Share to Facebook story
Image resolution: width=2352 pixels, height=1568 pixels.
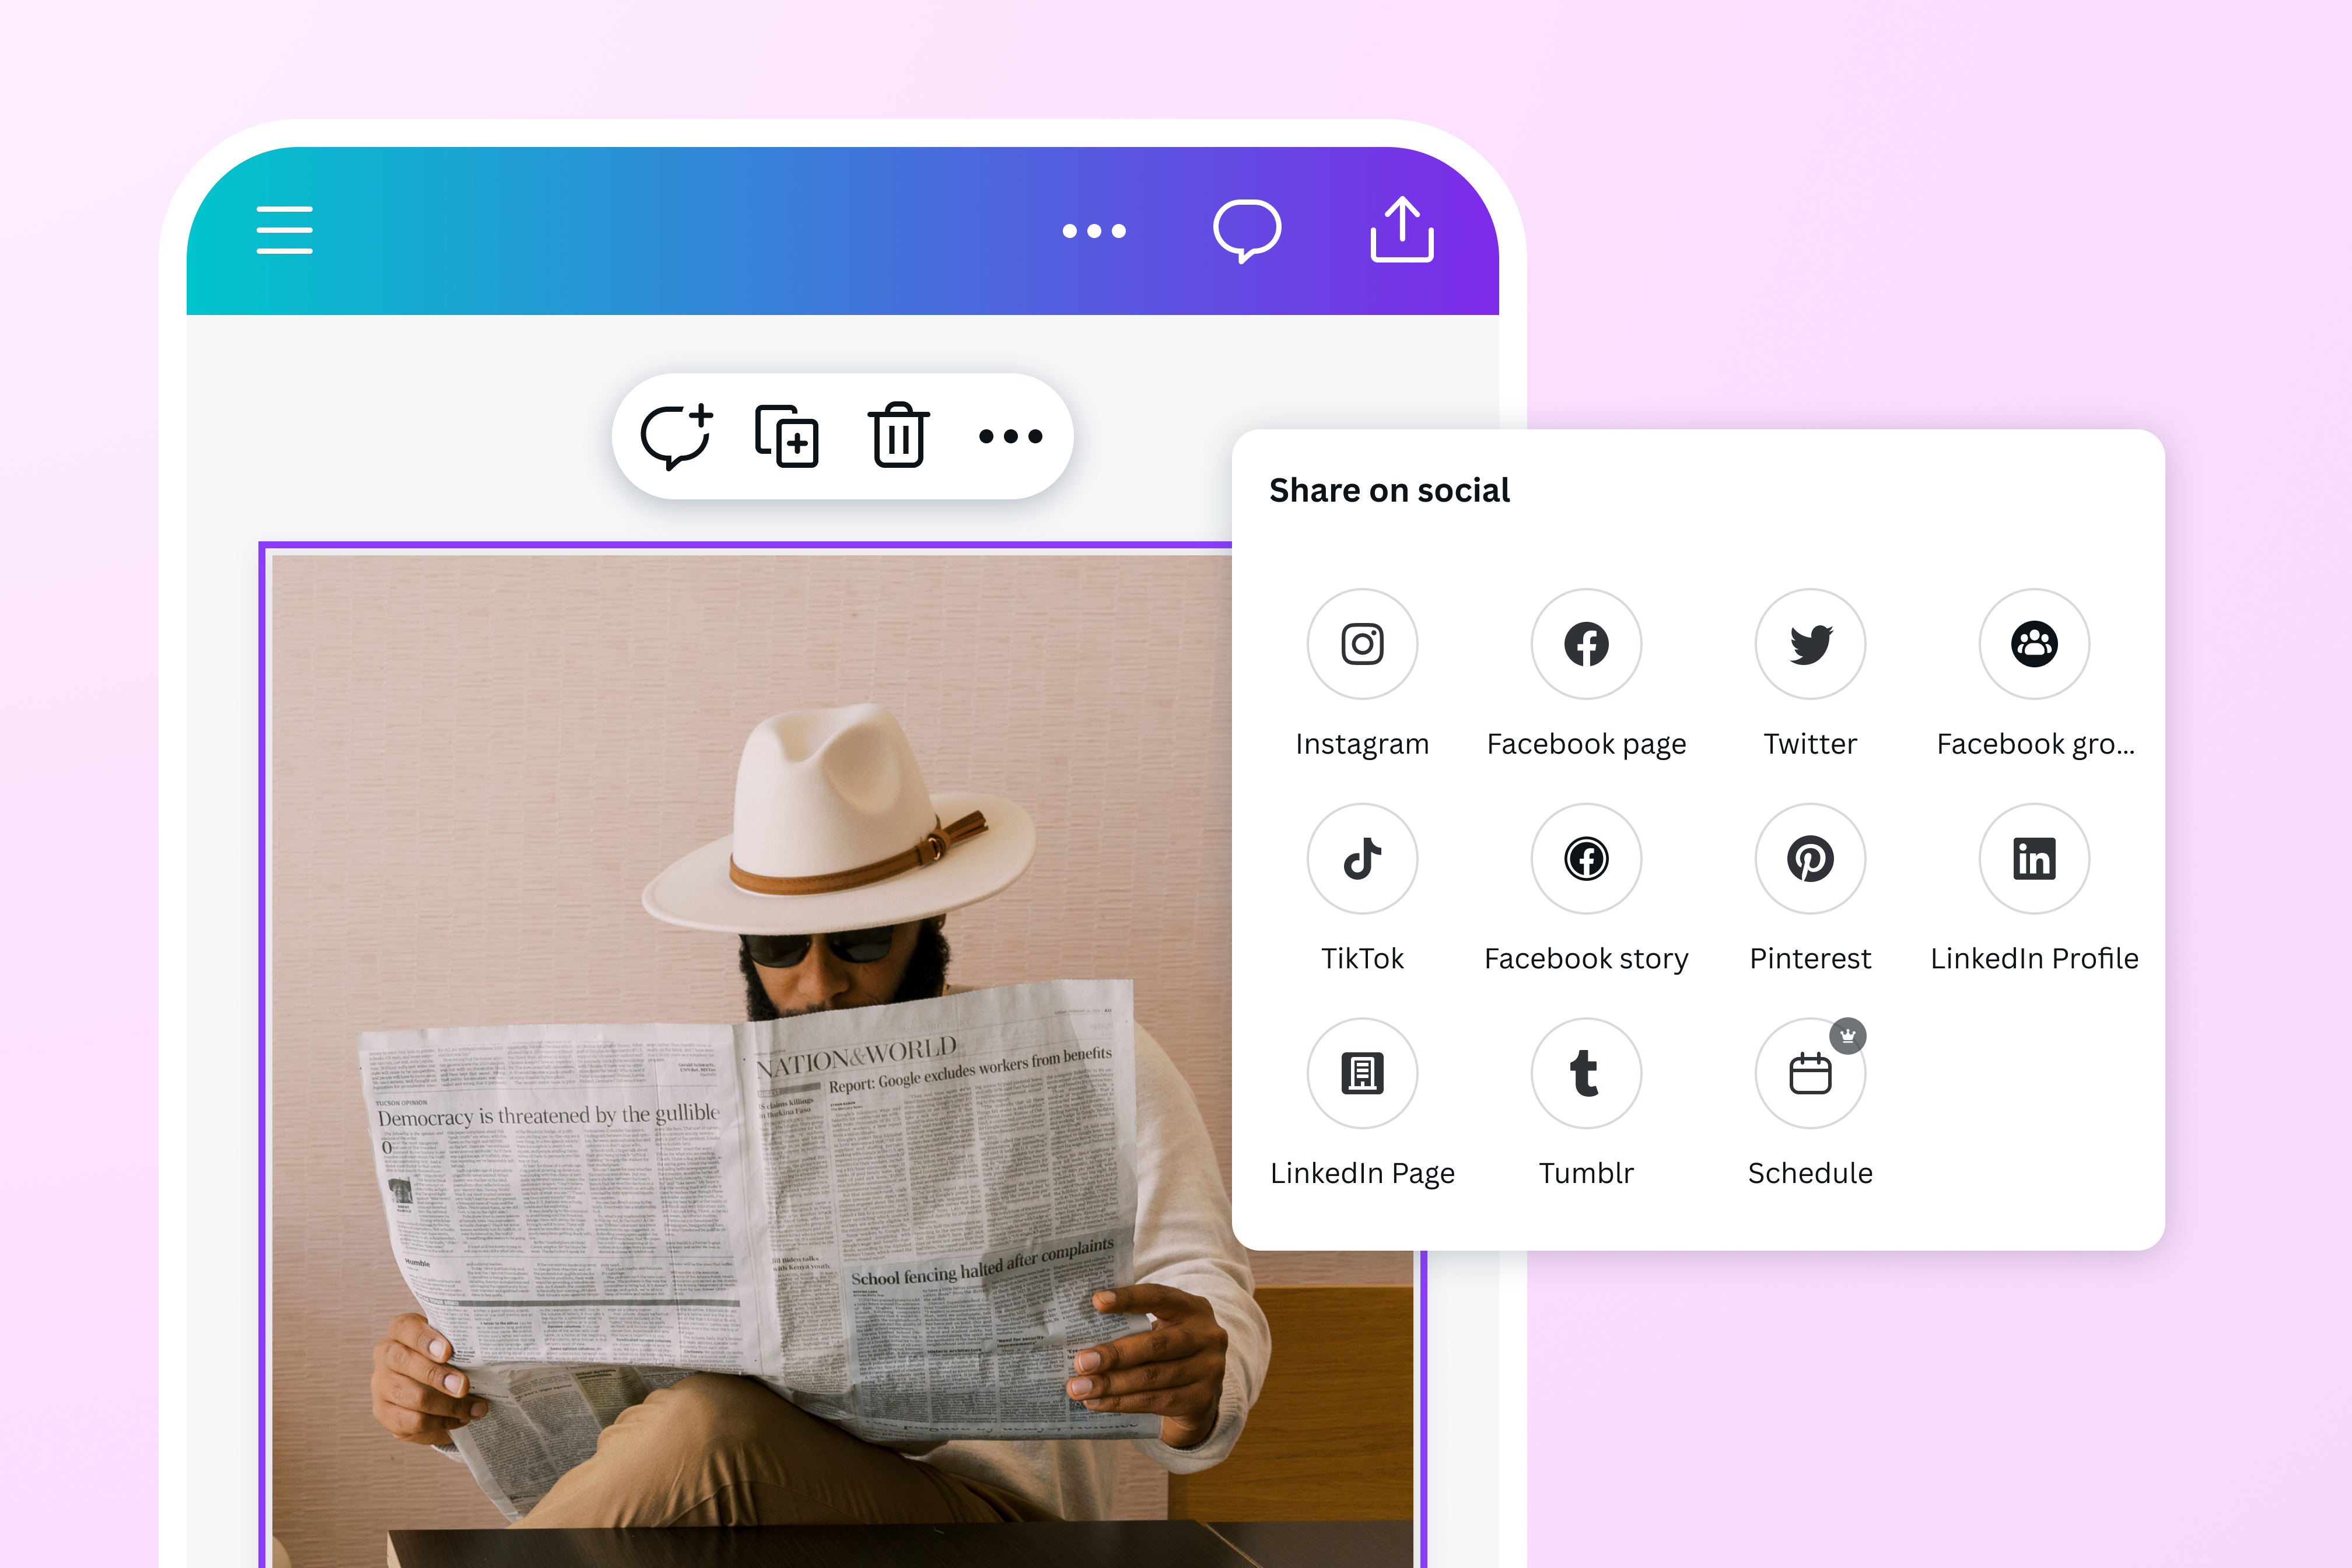point(1586,858)
